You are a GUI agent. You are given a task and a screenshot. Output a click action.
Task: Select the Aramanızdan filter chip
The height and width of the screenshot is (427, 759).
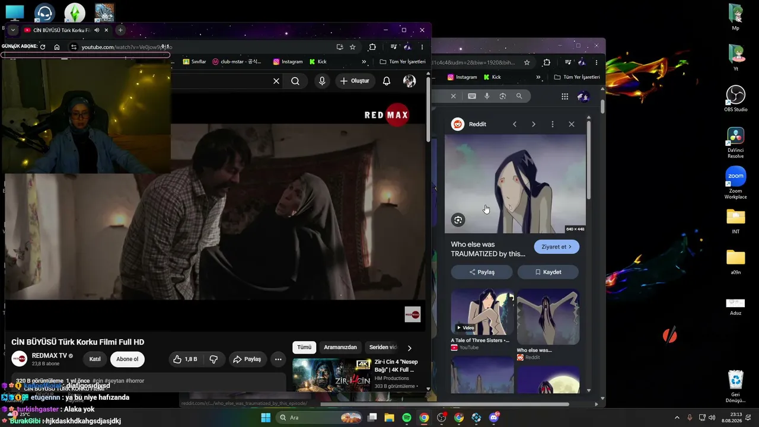coord(340,348)
